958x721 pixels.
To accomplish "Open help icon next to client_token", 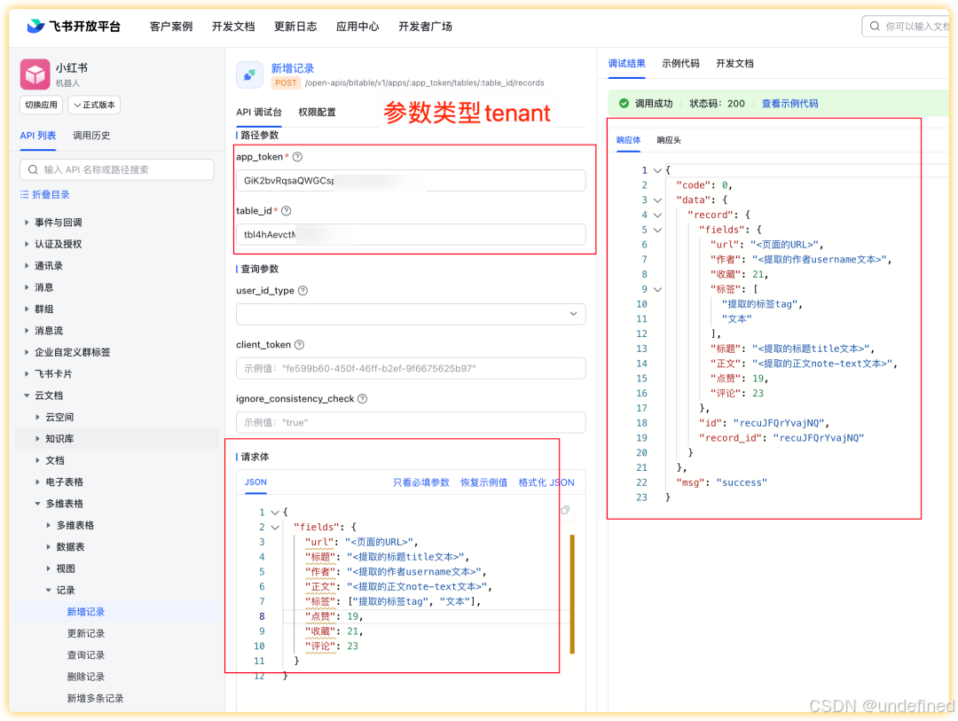I will coord(300,345).
